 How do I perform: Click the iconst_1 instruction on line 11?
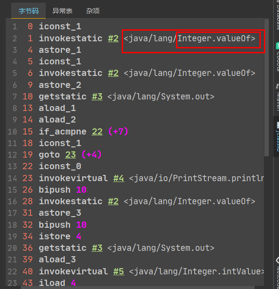point(60,143)
